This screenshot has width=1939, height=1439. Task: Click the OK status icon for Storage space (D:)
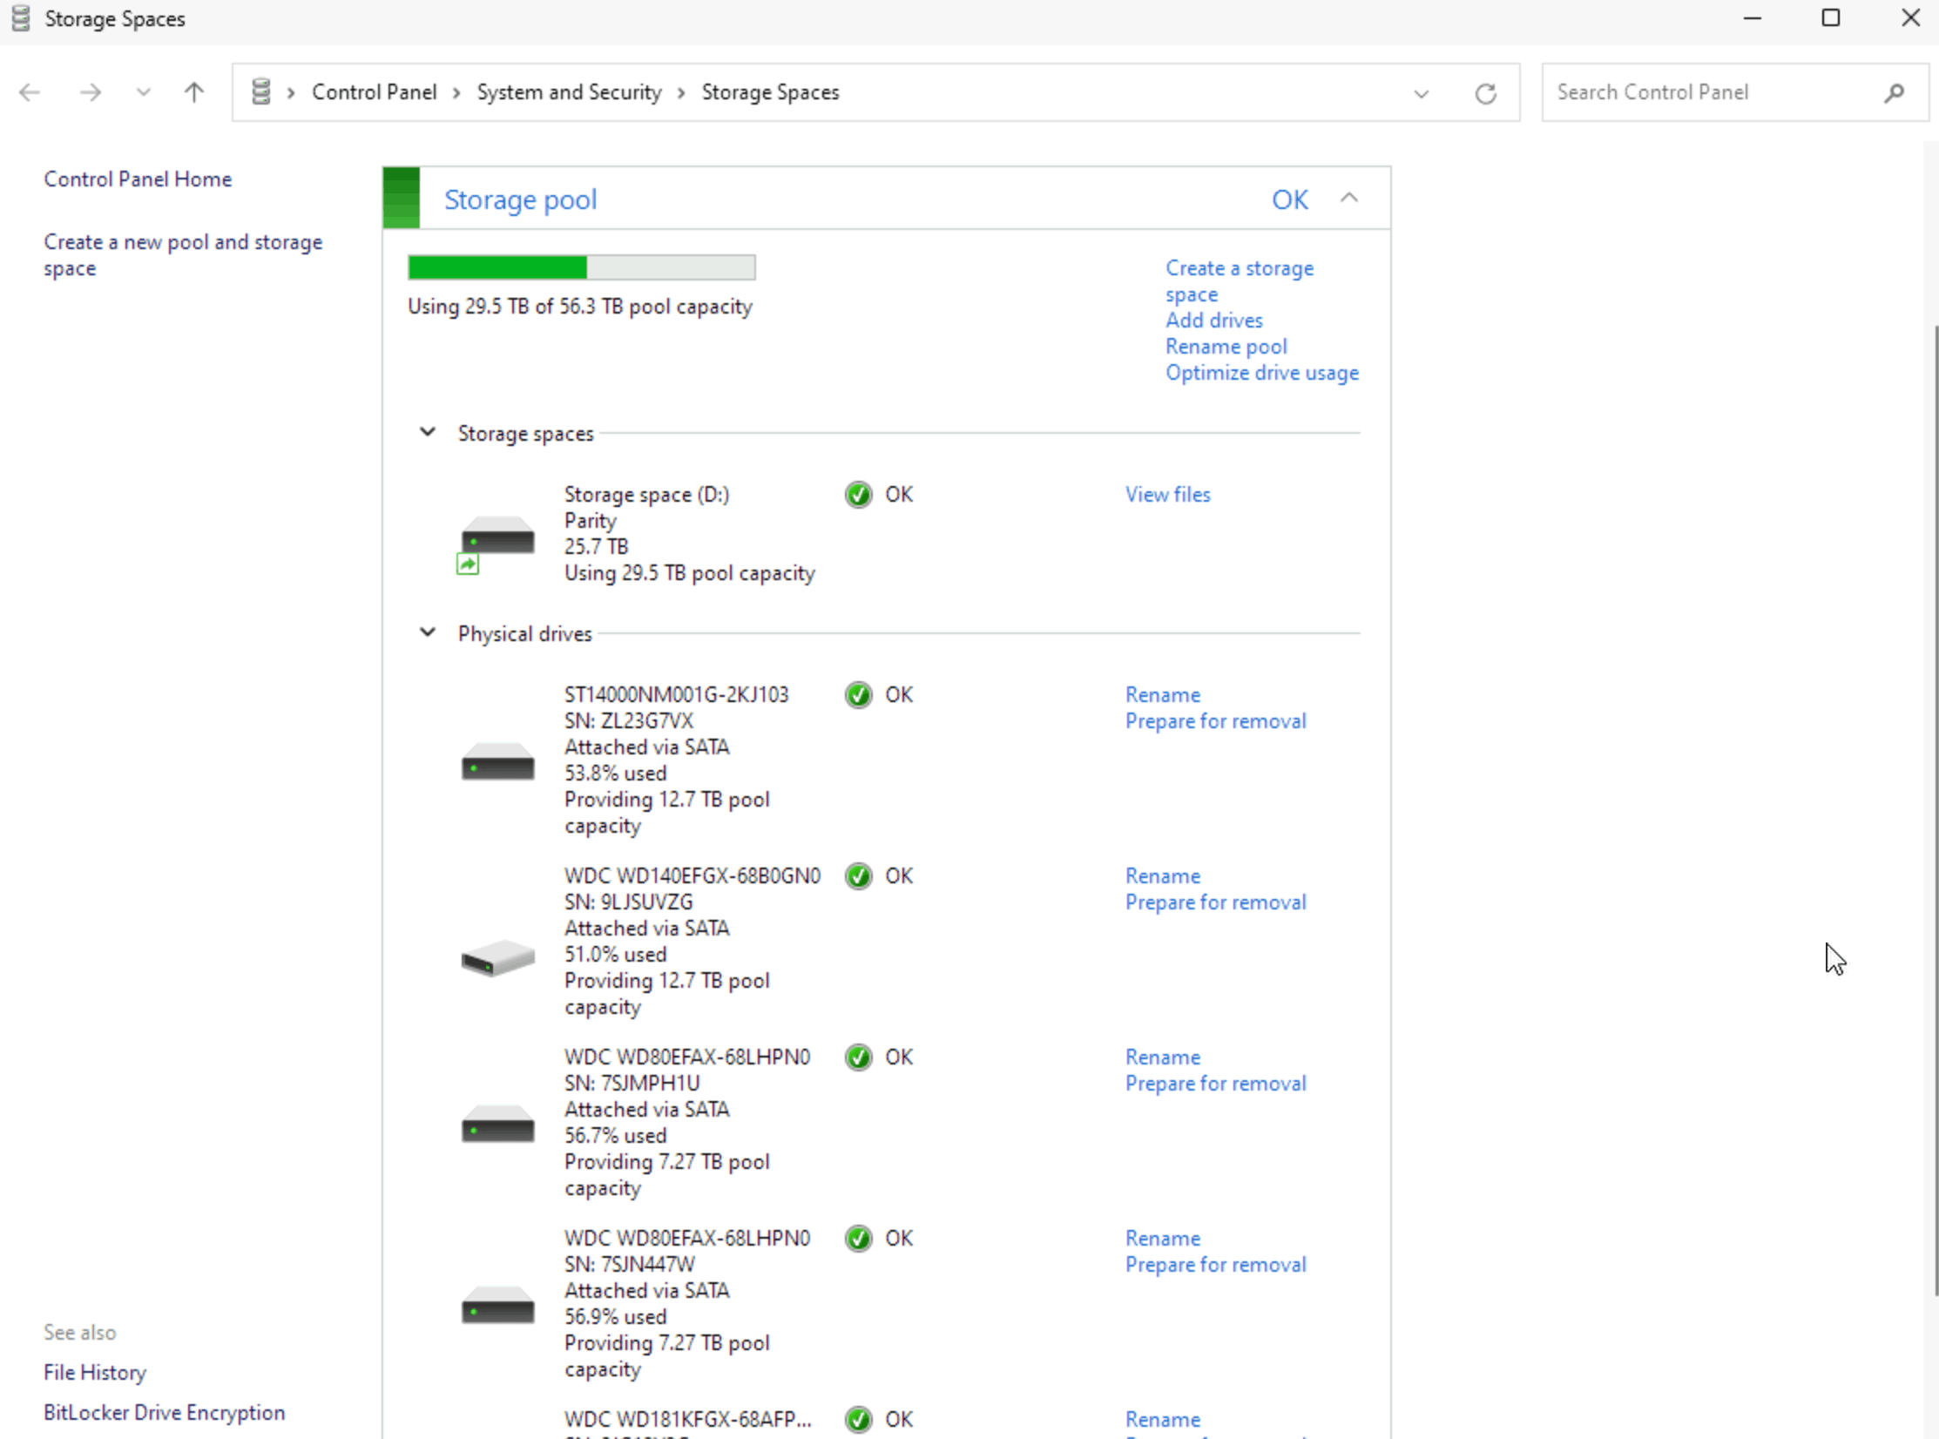[x=858, y=495]
